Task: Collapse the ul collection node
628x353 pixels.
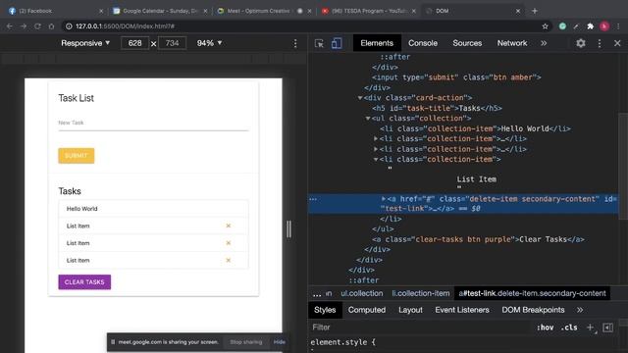Action: (368, 119)
